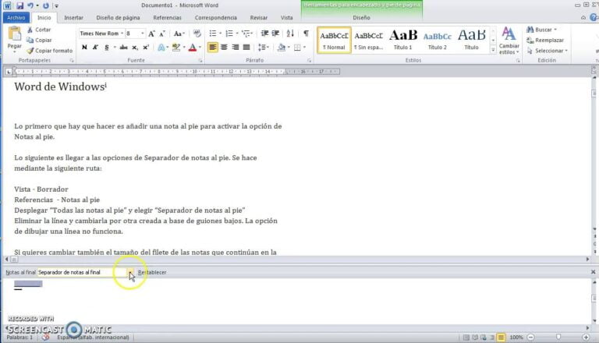Image resolution: width=599 pixels, height=343 pixels.
Task: Open Word help question mark icon
Action: point(594,17)
